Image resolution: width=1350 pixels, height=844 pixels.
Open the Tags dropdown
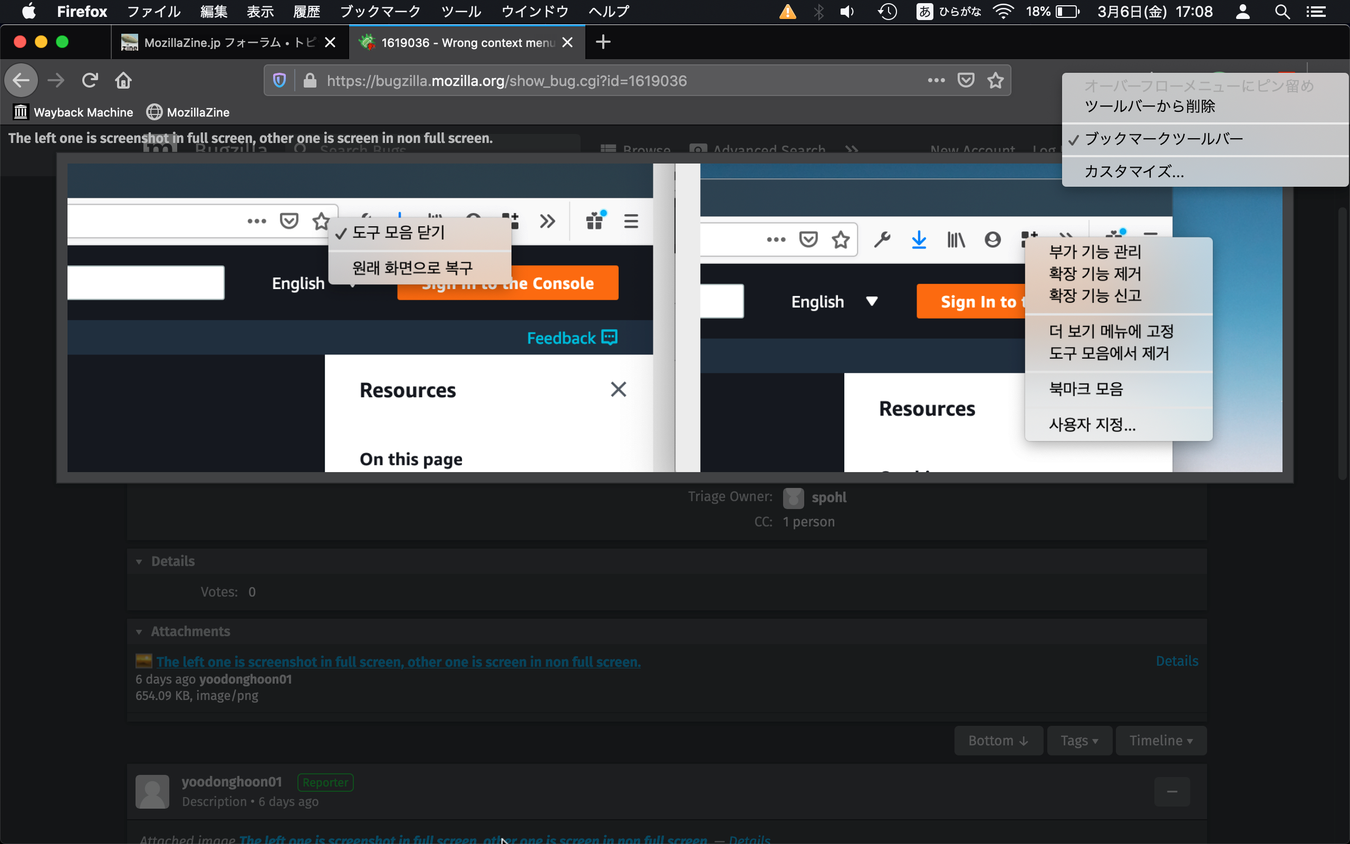click(1079, 741)
